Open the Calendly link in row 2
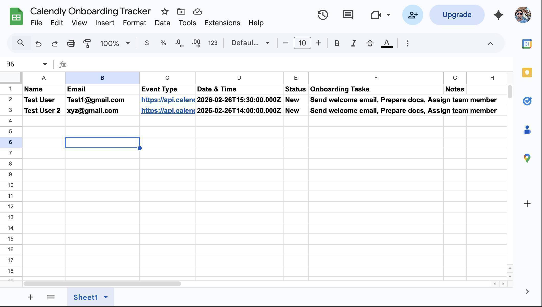This screenshot has width=542, height=307. click(x=168, y=100)
